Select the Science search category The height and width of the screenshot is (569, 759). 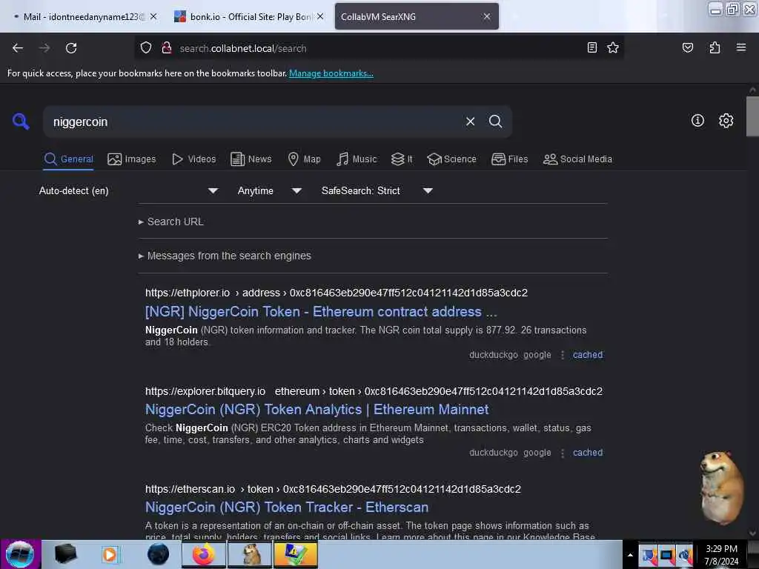(451, 159)
